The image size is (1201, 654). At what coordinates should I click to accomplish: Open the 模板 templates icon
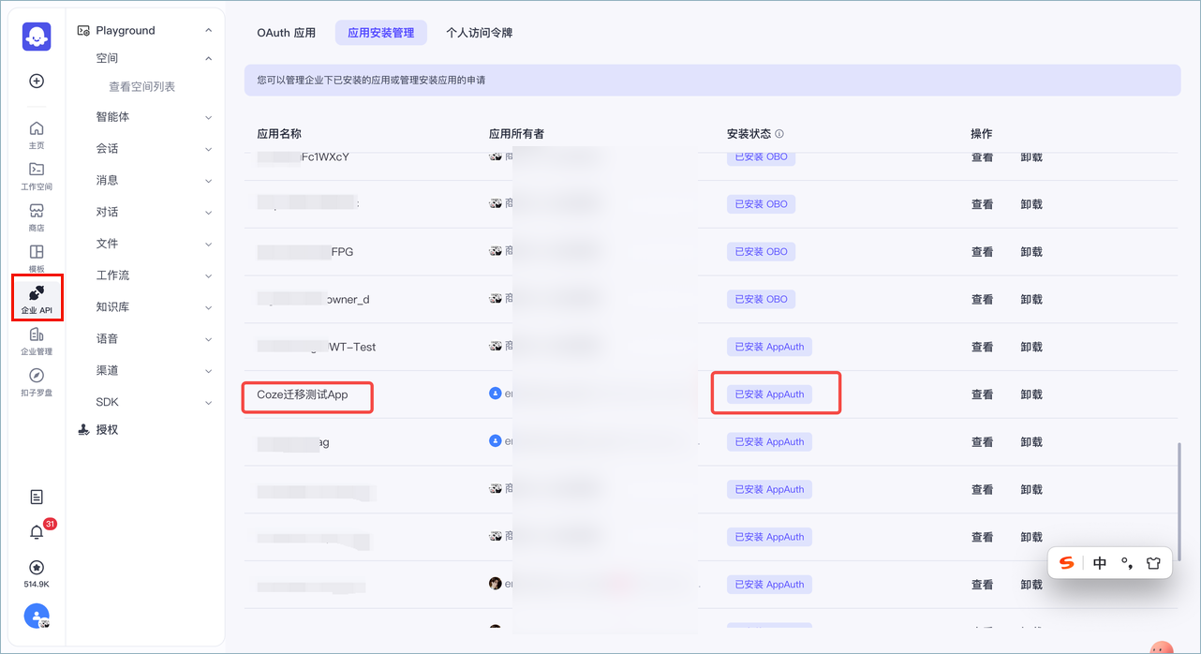coord(37,252)
